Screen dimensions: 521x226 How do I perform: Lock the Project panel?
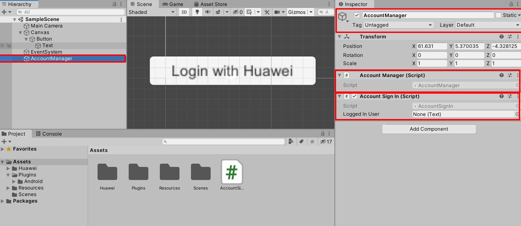click(323, 134)
